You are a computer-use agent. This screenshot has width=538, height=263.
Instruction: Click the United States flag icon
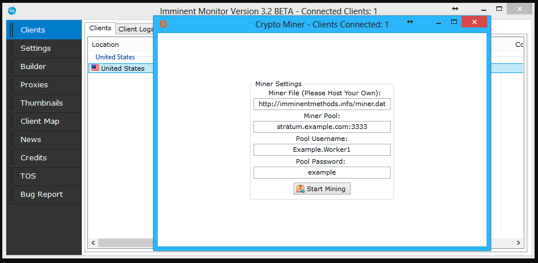coord(95,68)
